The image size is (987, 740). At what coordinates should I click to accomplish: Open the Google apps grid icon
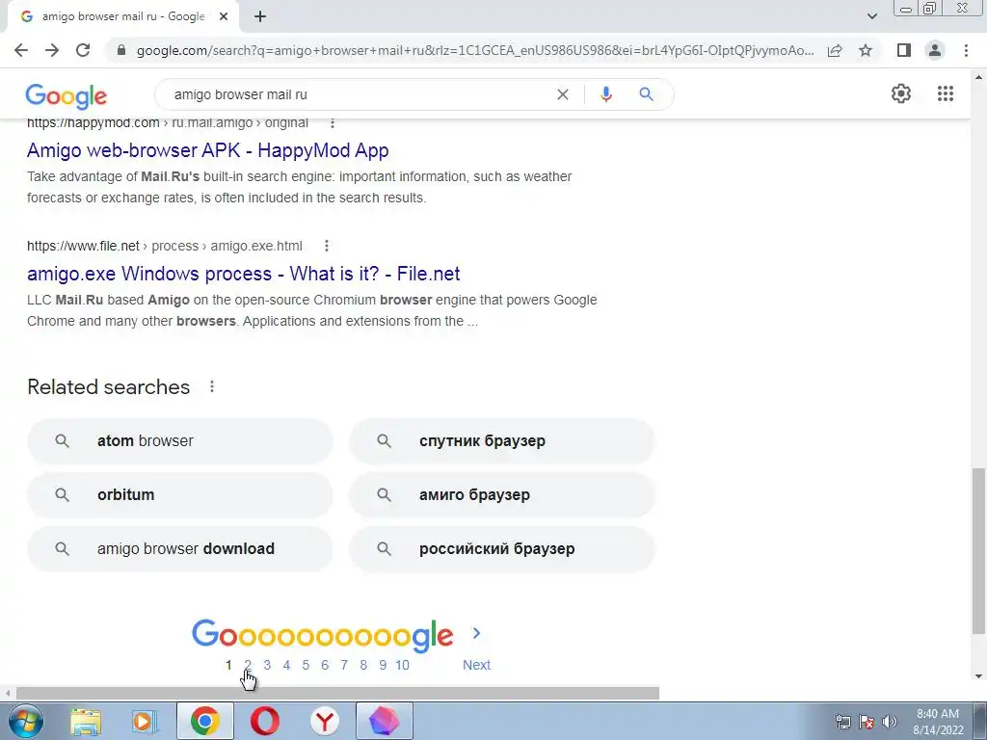pyautogui.click(x=945, y=93)
